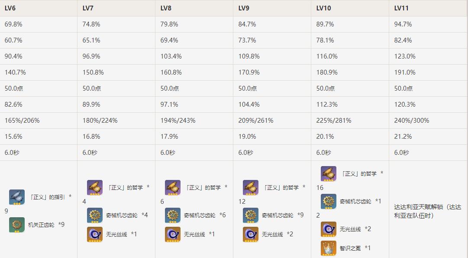The width and height of the screenshot is (468, 258).
Task: Click the 「正义」的哲学 icon in LV9 column
Action: [251, 188]
